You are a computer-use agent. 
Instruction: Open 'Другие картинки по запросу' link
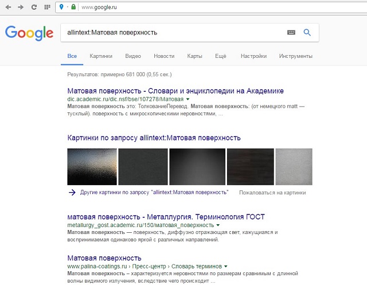(154, 192)
